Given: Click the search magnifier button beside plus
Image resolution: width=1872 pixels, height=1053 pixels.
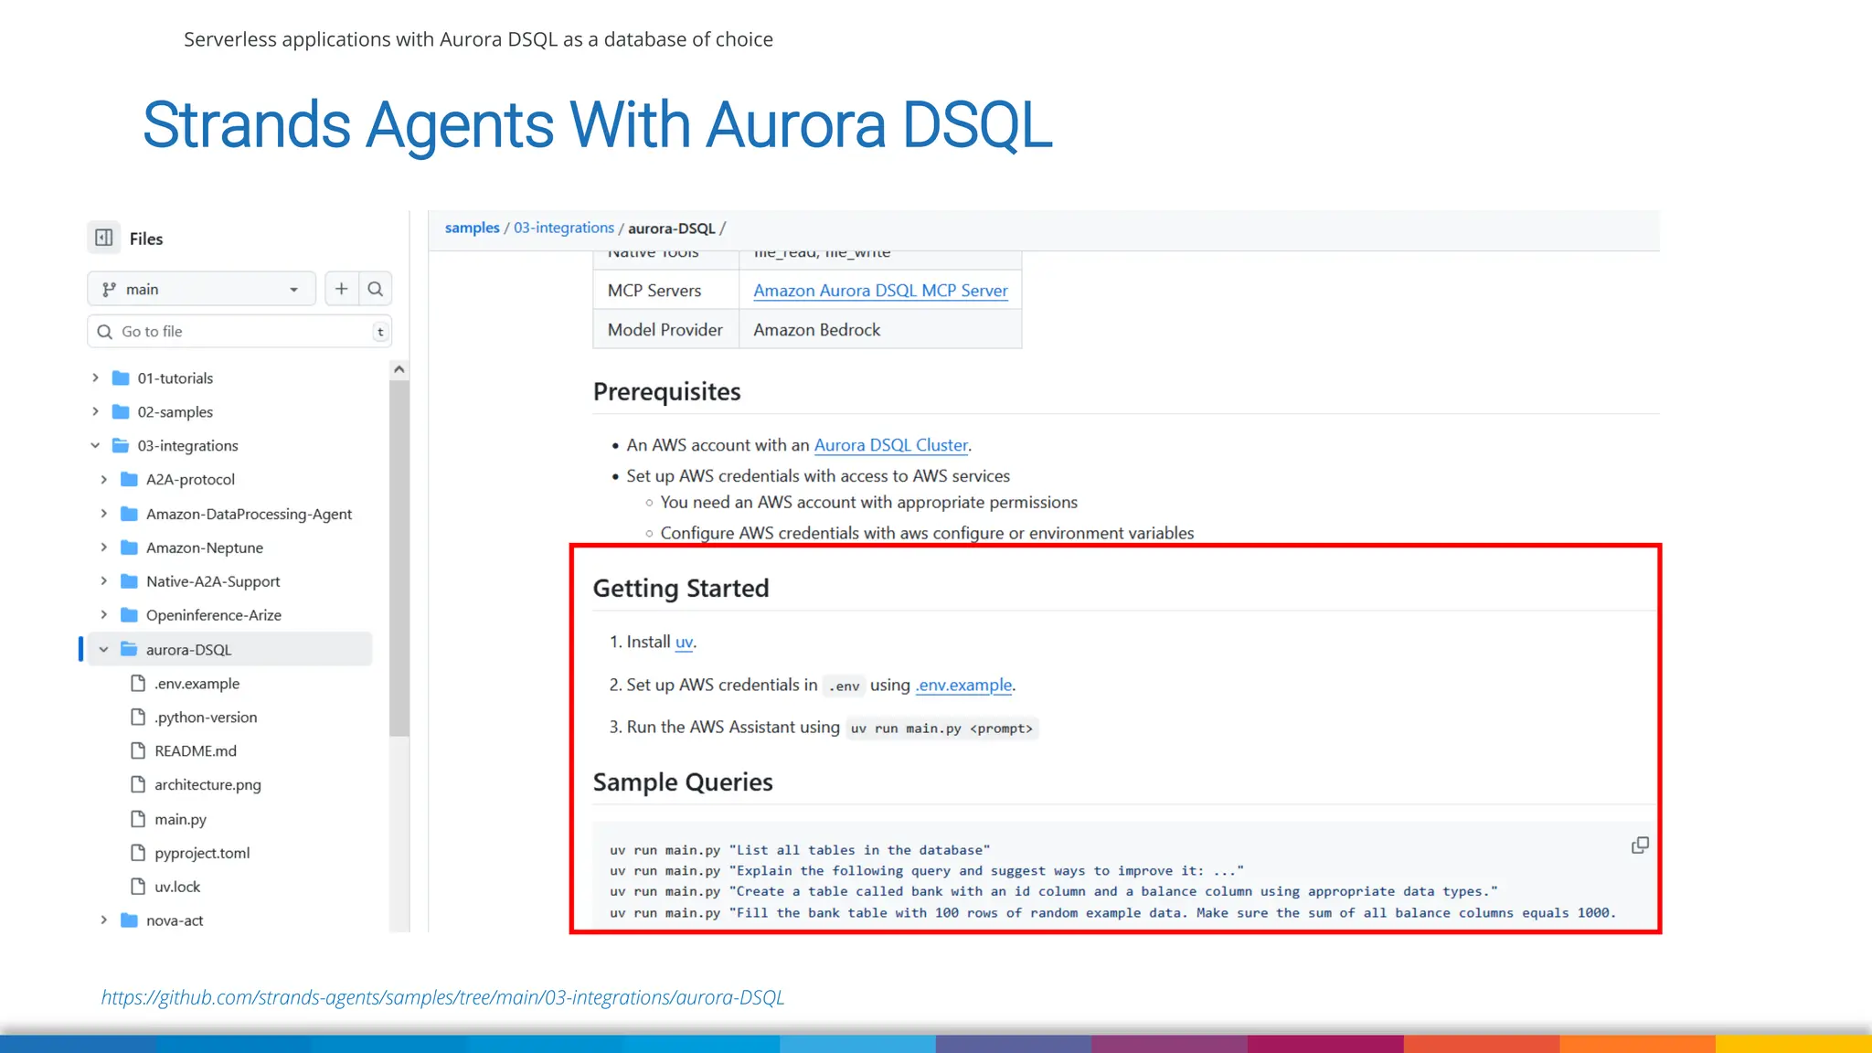Looking at the screenshot, I should pyautogui.click(x=375, y=289).
